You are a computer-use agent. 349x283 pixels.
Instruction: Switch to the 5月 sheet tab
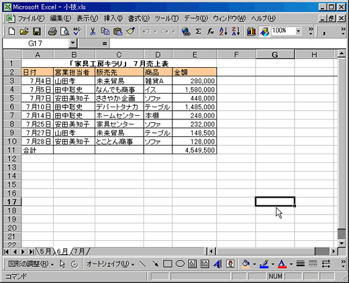click(45, 251)
